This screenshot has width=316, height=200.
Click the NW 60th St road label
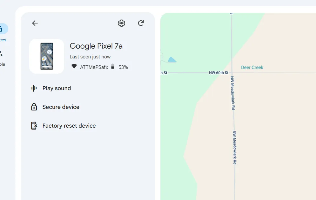coord(219,73)
